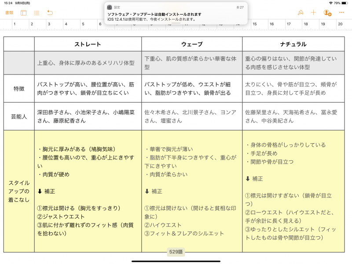Screen dimensions: 352x264
Task: Select the 芸能人 row label cell
Action: (19, 116)
